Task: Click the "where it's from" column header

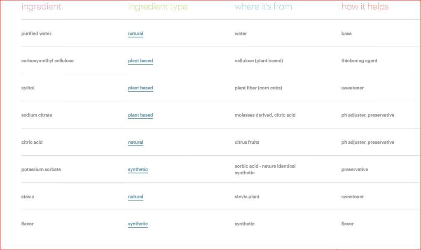Action: pyautogui.click(x=263, y=7)
